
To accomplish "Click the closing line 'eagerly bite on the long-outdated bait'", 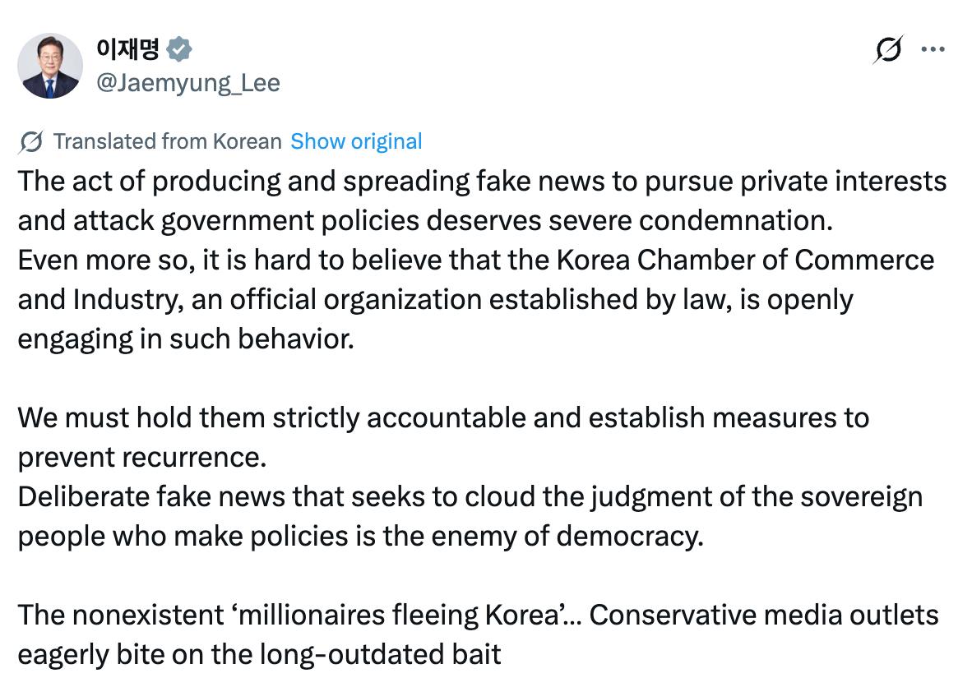I will [x=260, y=655].
